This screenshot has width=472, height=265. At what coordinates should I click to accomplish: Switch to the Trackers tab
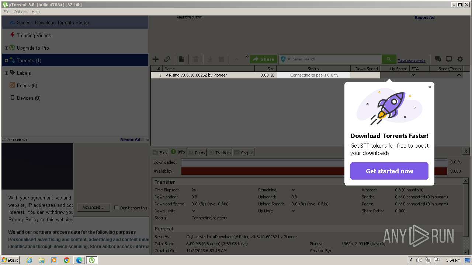pyautogui.click(x=220, y=152)
